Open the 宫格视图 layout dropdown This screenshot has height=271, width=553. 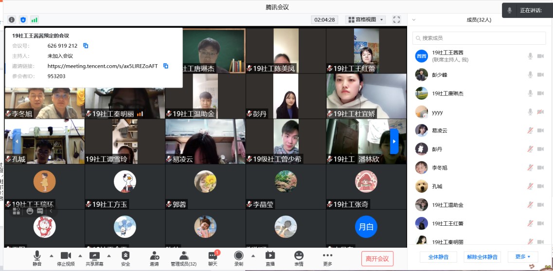pos(365,20)
